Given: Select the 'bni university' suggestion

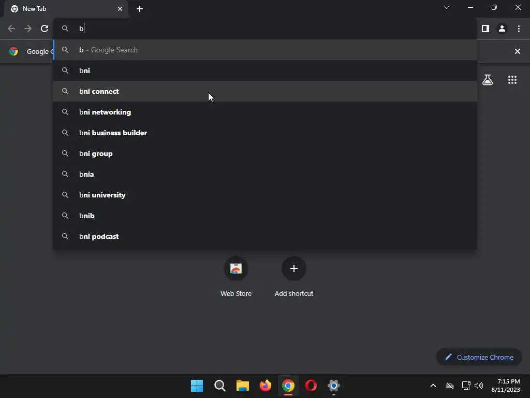Looking at the screenshot, I should [x=265, y=195].
